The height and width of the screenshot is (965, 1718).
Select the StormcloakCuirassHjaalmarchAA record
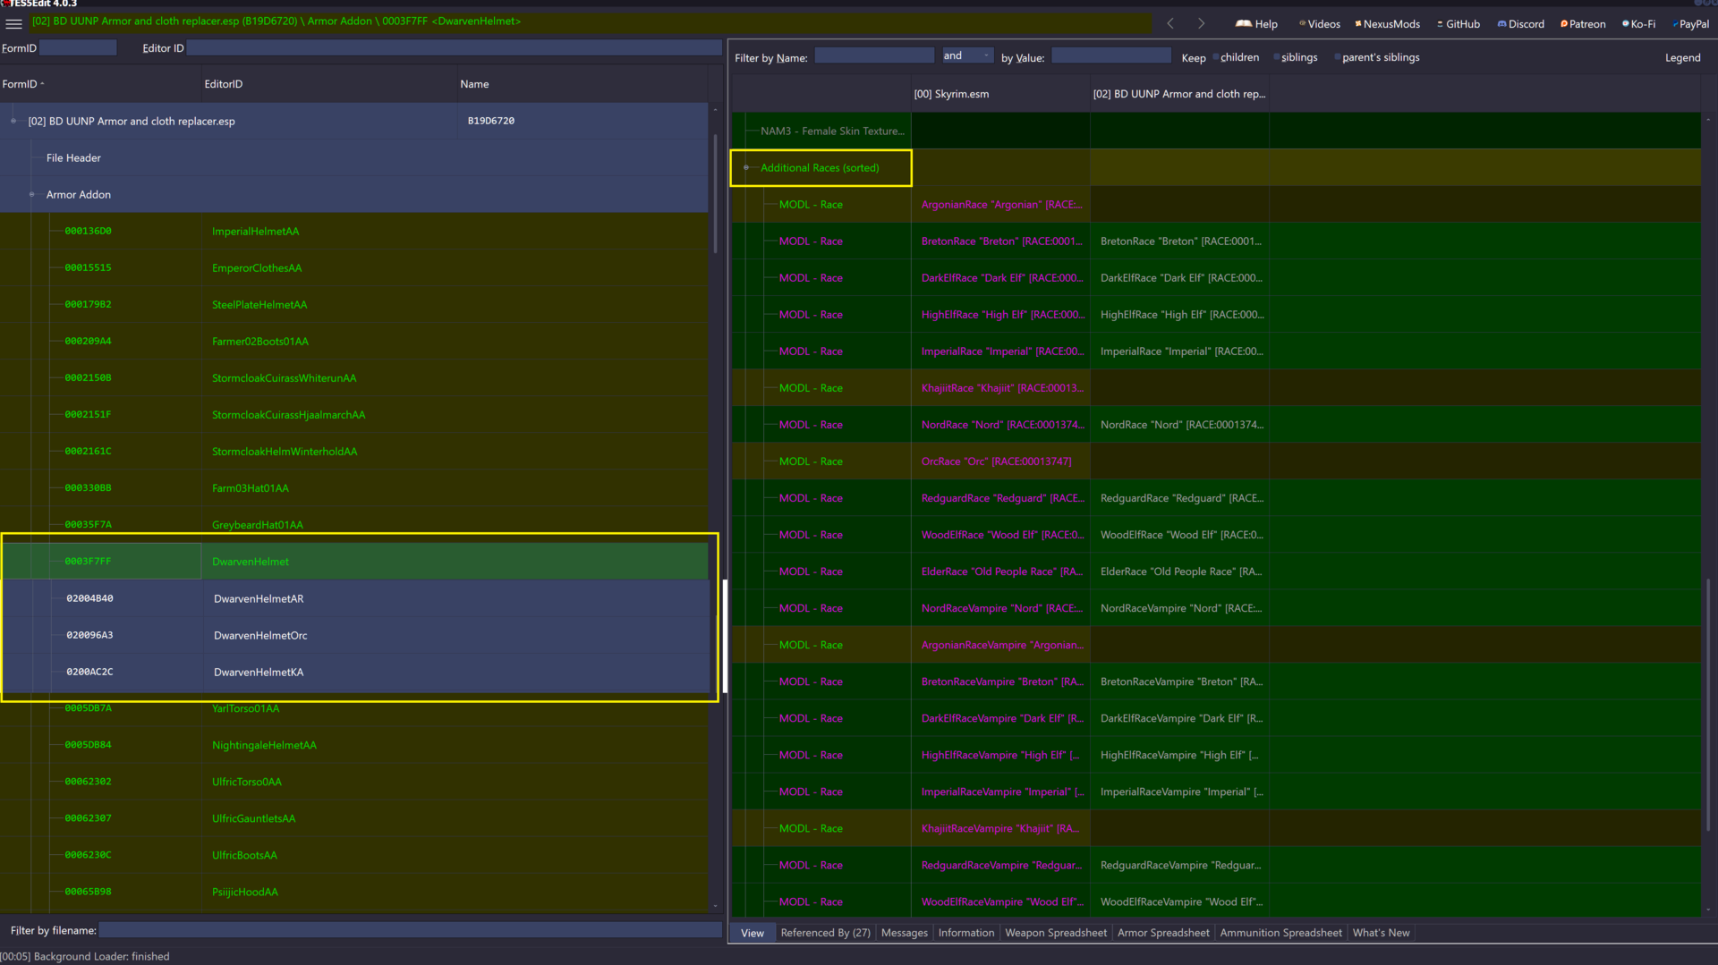click(x=353, y=414)
